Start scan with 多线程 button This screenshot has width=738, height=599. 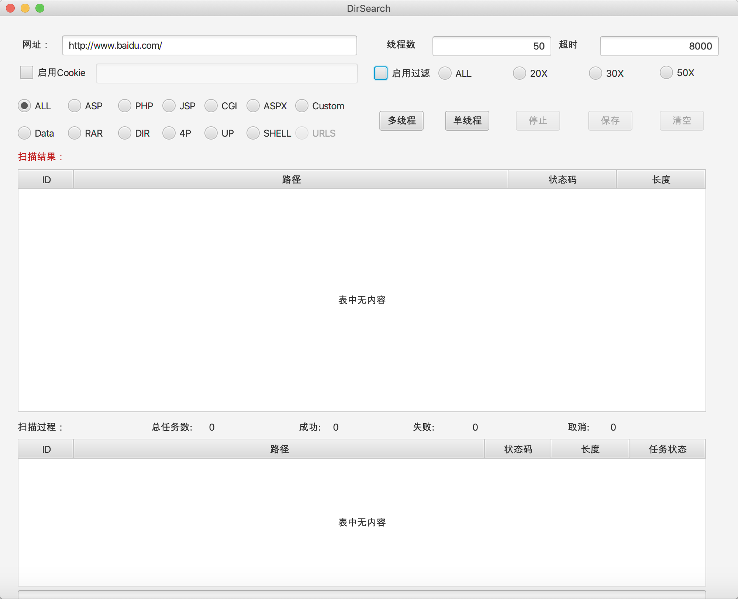click(401, 121)
